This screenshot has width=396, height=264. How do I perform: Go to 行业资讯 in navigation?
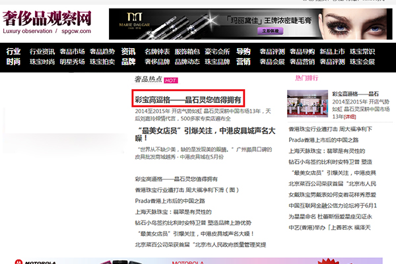pos(42,51)
